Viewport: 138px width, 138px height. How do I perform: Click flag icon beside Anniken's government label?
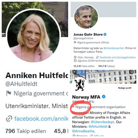point(9,93)
